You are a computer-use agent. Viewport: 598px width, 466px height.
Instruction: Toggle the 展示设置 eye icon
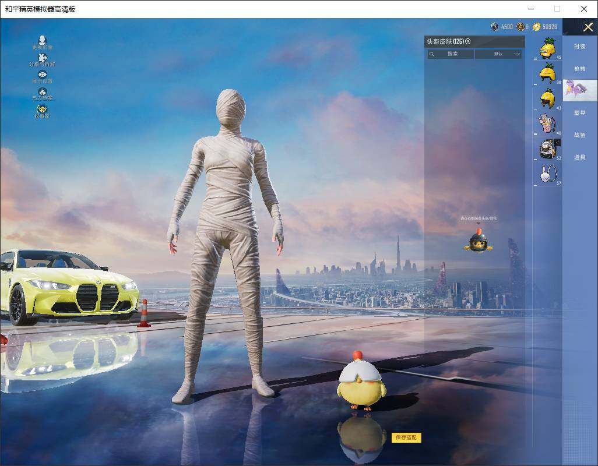[x=43, y=75]
